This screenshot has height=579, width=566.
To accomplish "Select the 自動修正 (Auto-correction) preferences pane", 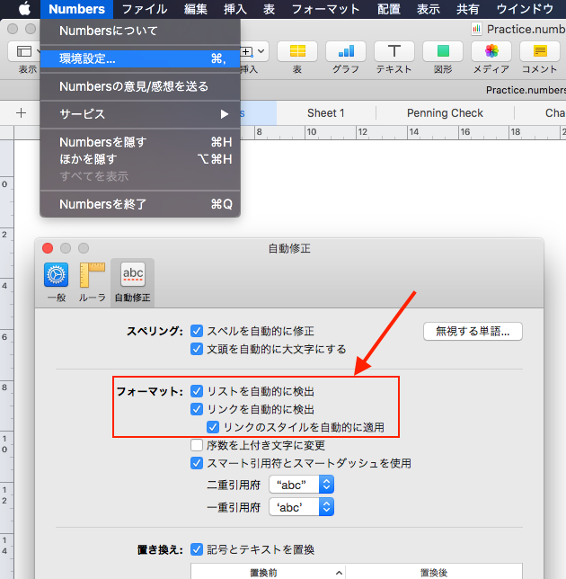I will point(132,282).
